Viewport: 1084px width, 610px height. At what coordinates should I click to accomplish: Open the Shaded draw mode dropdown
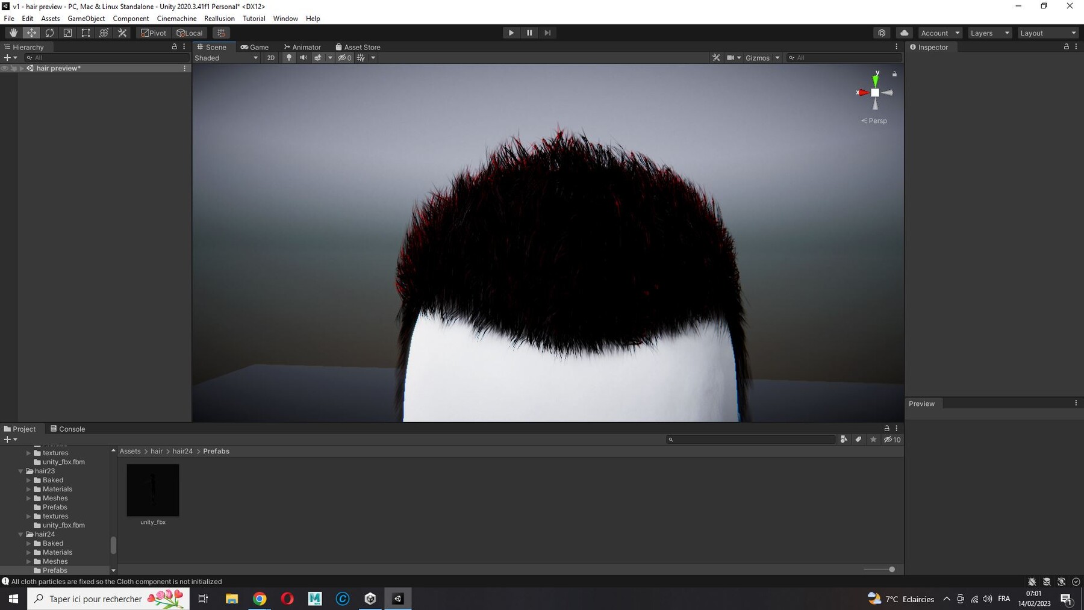(226, 58)
